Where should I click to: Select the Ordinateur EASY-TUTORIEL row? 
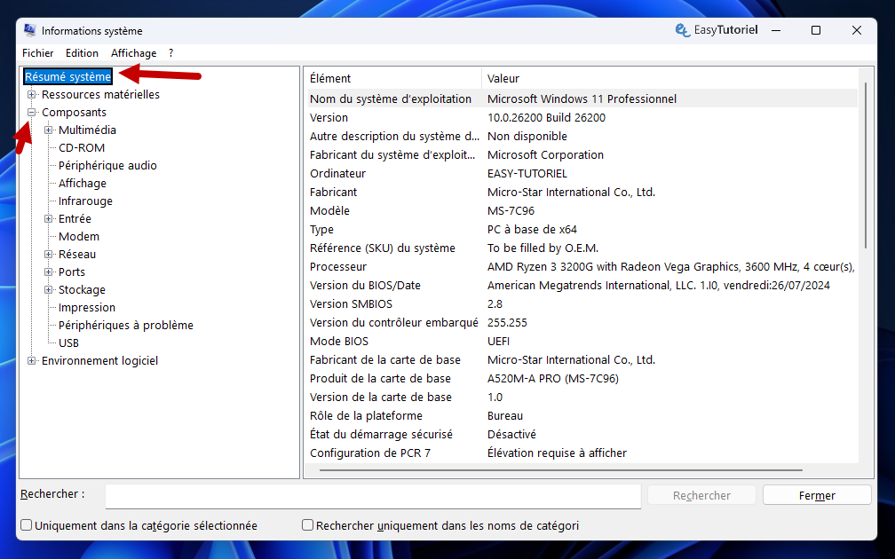tap(582, 173)
